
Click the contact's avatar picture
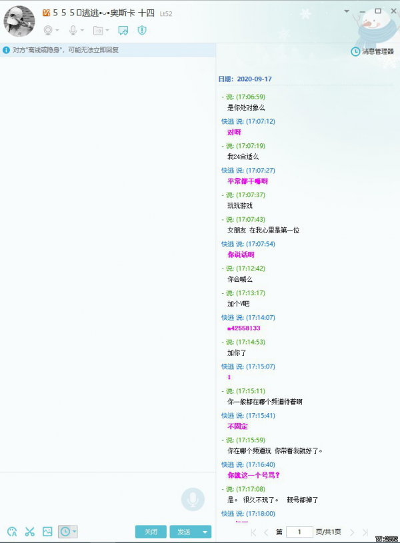click(19, 21)
